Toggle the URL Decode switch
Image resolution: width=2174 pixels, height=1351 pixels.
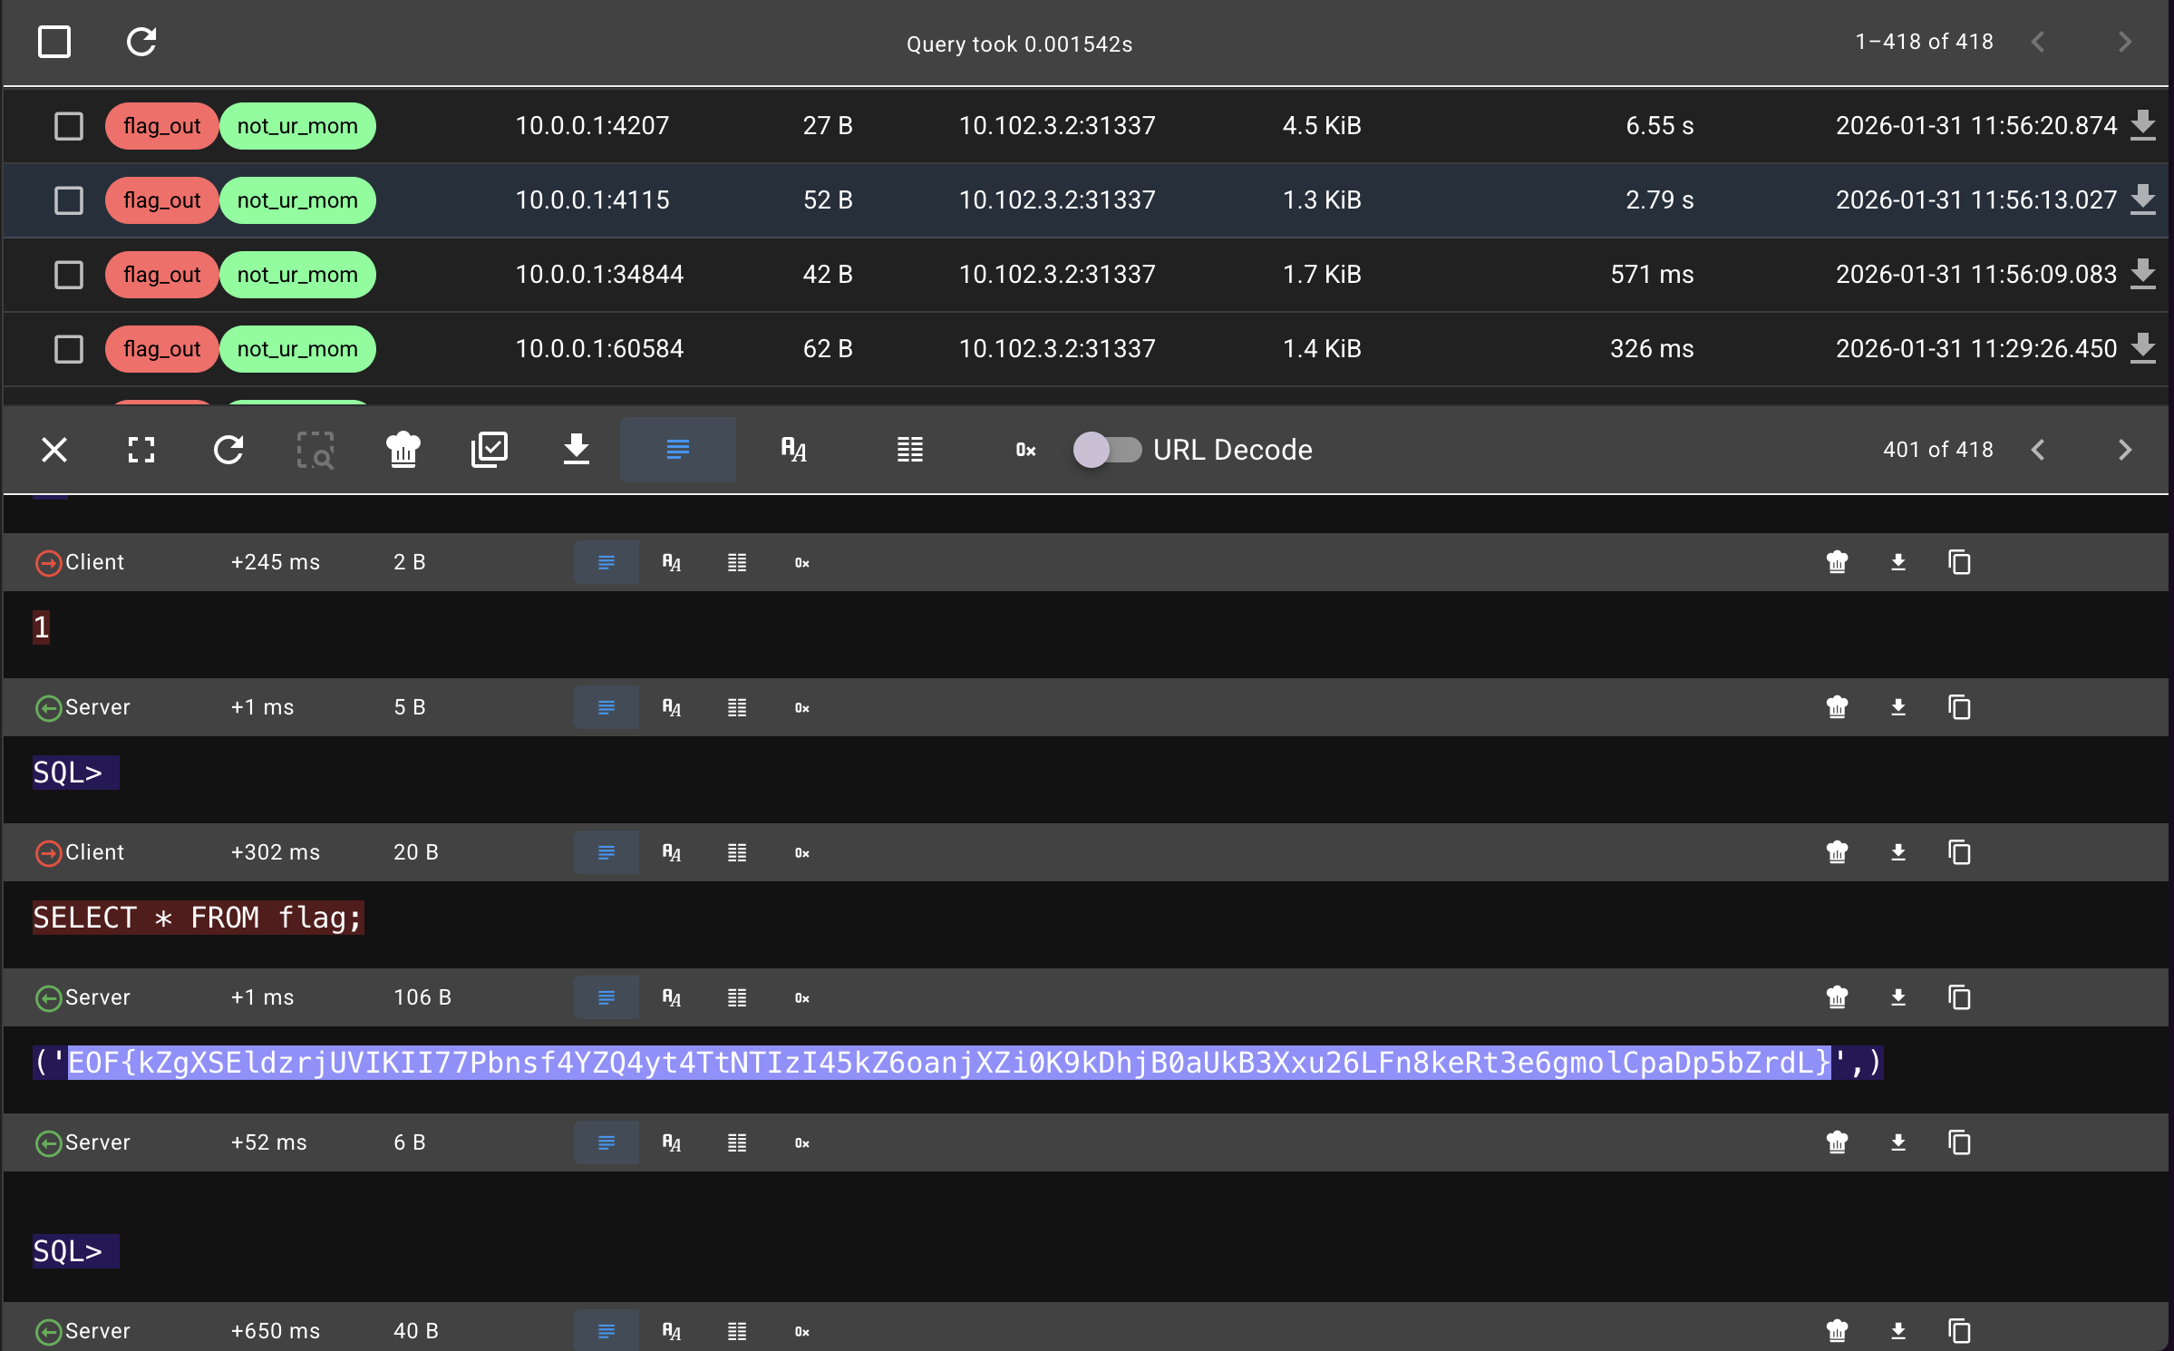pos(1107,450)
